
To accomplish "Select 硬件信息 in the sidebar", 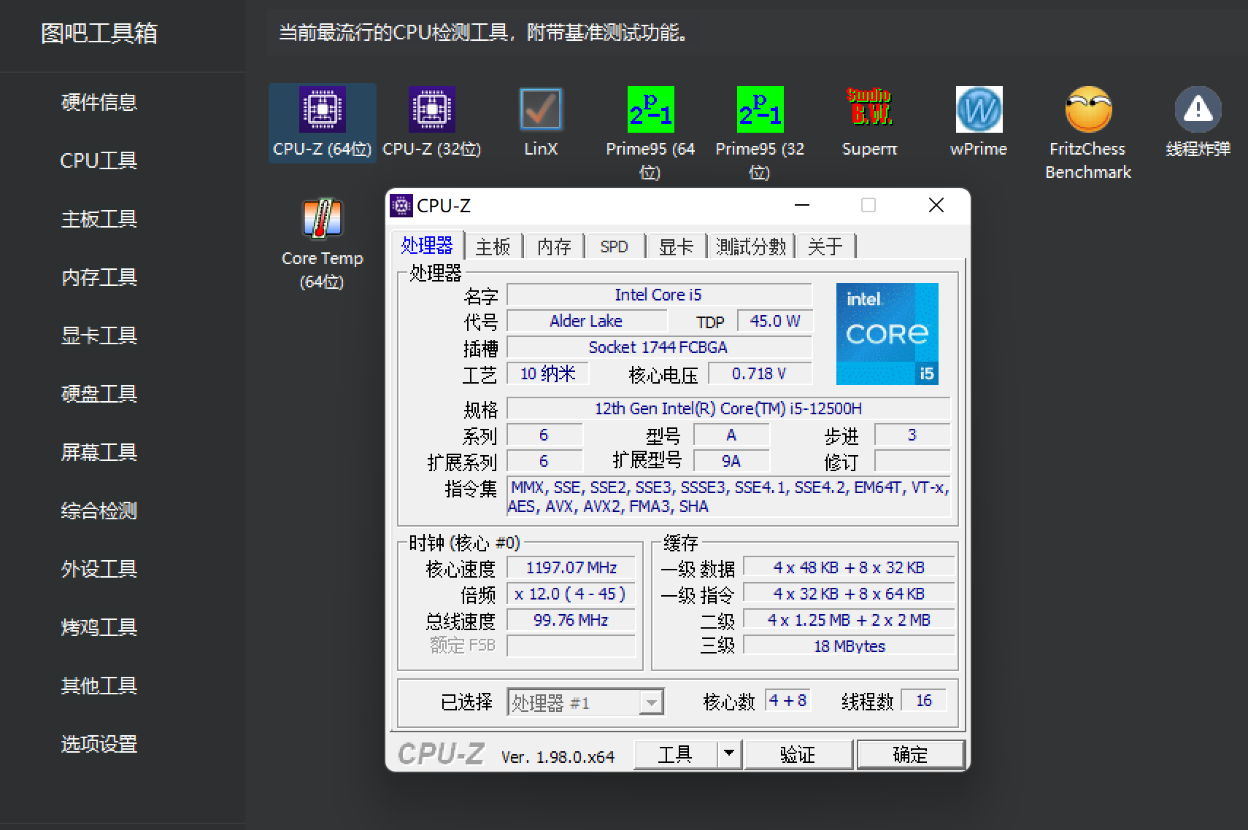I will click(99, 102).
